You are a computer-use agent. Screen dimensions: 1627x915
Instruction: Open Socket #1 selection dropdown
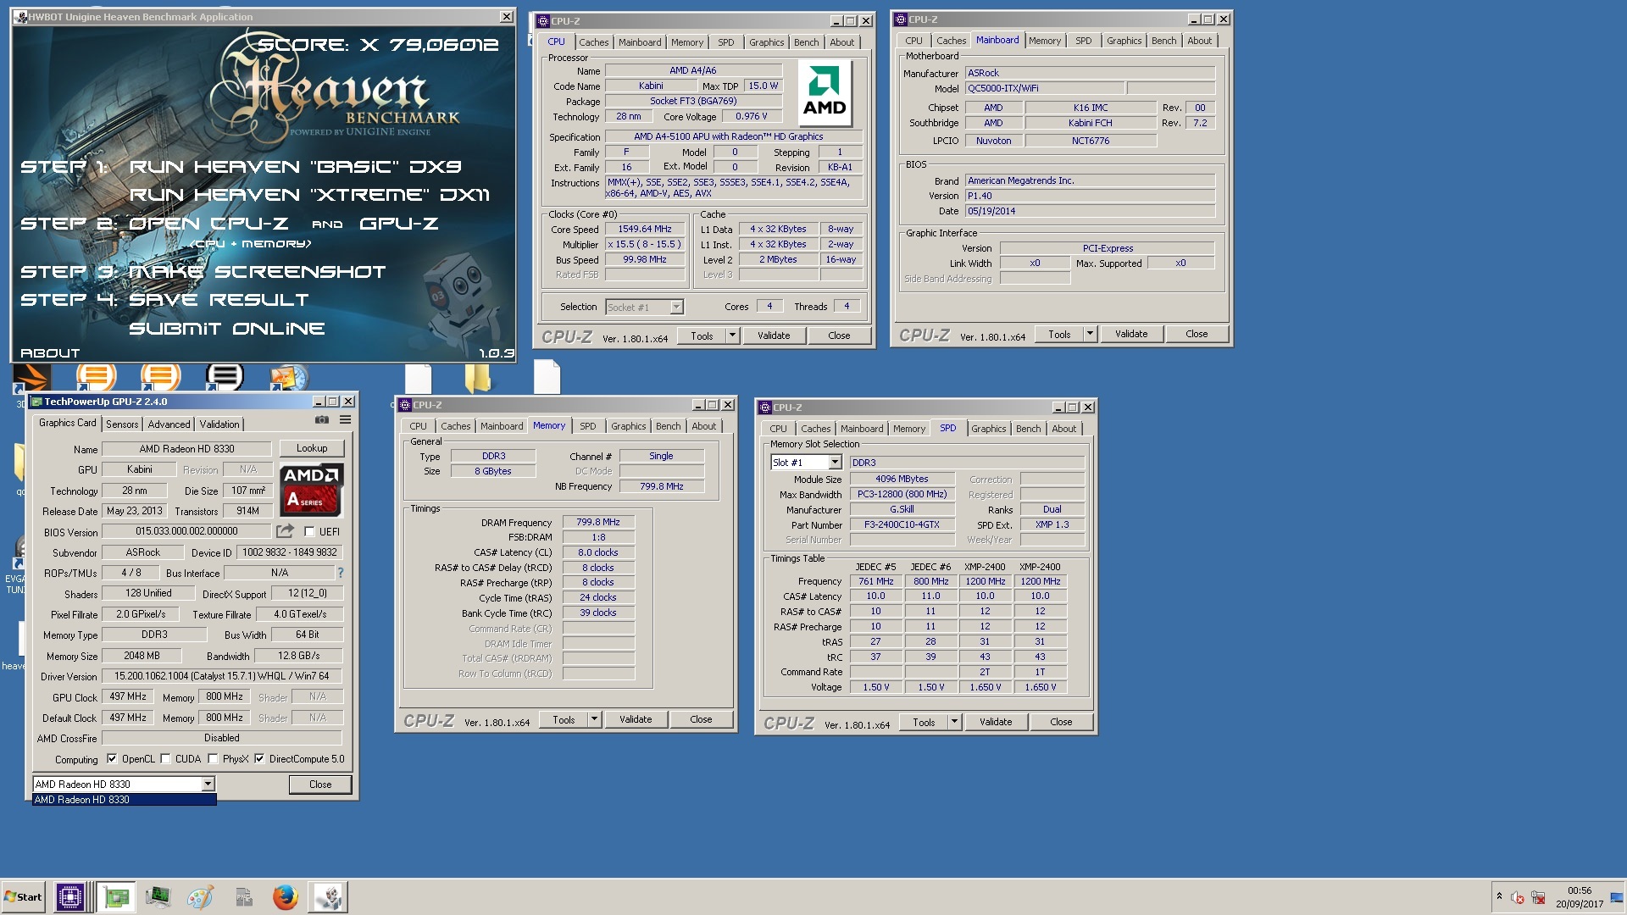[675, 308]
